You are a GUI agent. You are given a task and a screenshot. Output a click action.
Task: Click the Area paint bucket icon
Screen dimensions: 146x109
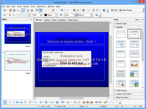61,15
